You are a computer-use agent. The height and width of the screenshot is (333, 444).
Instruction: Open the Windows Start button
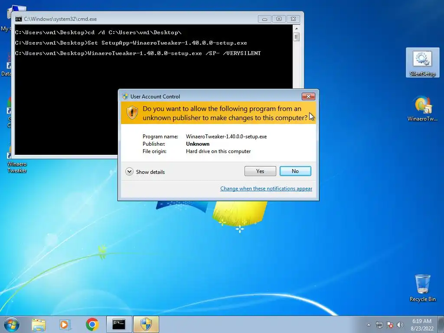[x=12, y=324]
